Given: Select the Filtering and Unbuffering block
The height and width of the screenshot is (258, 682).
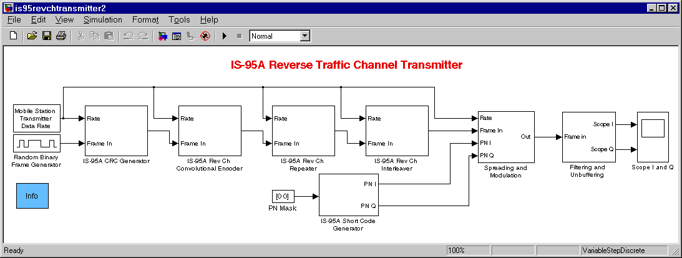Looking at the screenshot, I should point(590,137).
